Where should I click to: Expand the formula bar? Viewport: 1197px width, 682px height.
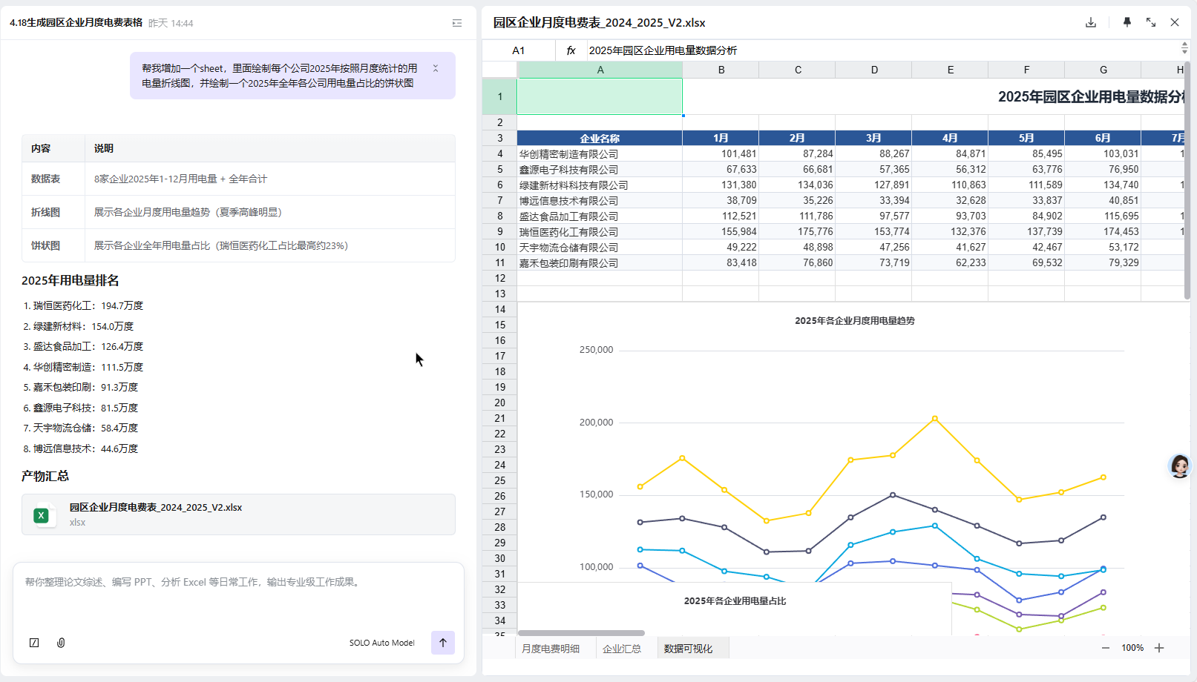coord(1184,50)
